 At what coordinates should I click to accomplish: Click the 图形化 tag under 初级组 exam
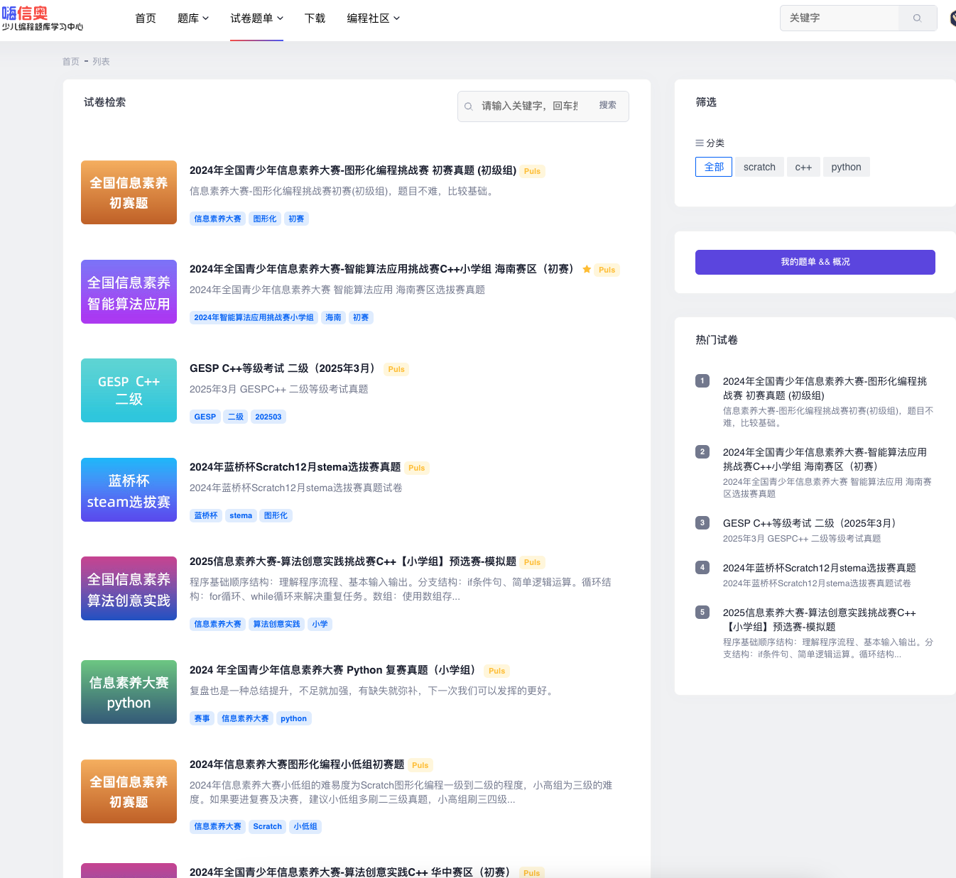point(265,219)
